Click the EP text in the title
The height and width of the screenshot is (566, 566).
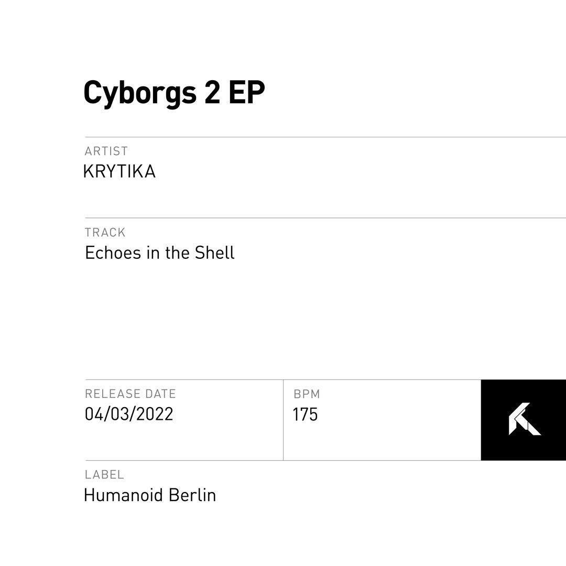(246, 93)
